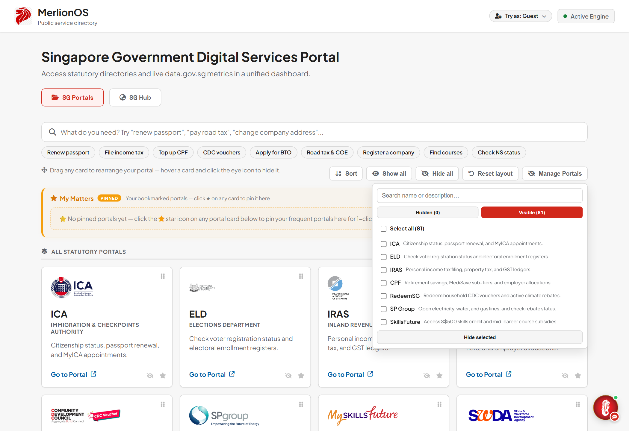
Task: Select the Apply for BTO chip
Action: click(273, 152)
